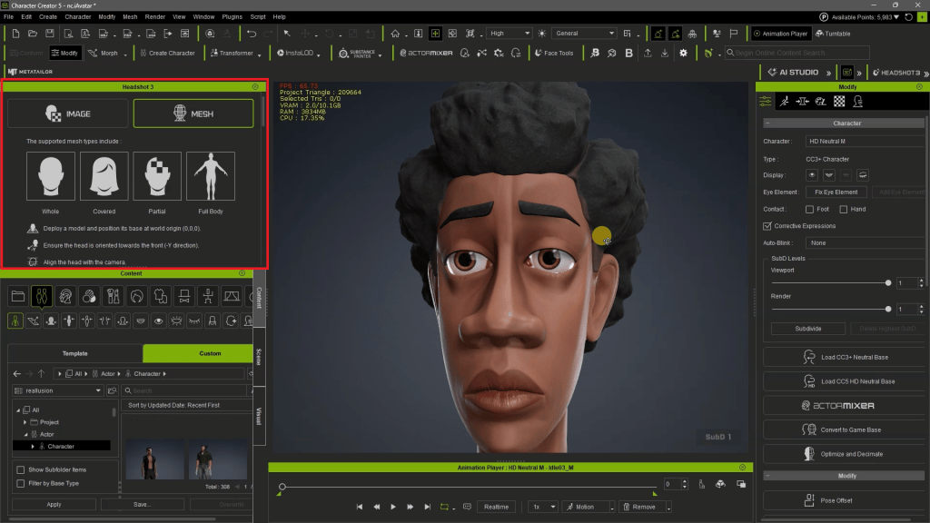Click the Turntable button
930x523 pixels.
tap(834, 34)
